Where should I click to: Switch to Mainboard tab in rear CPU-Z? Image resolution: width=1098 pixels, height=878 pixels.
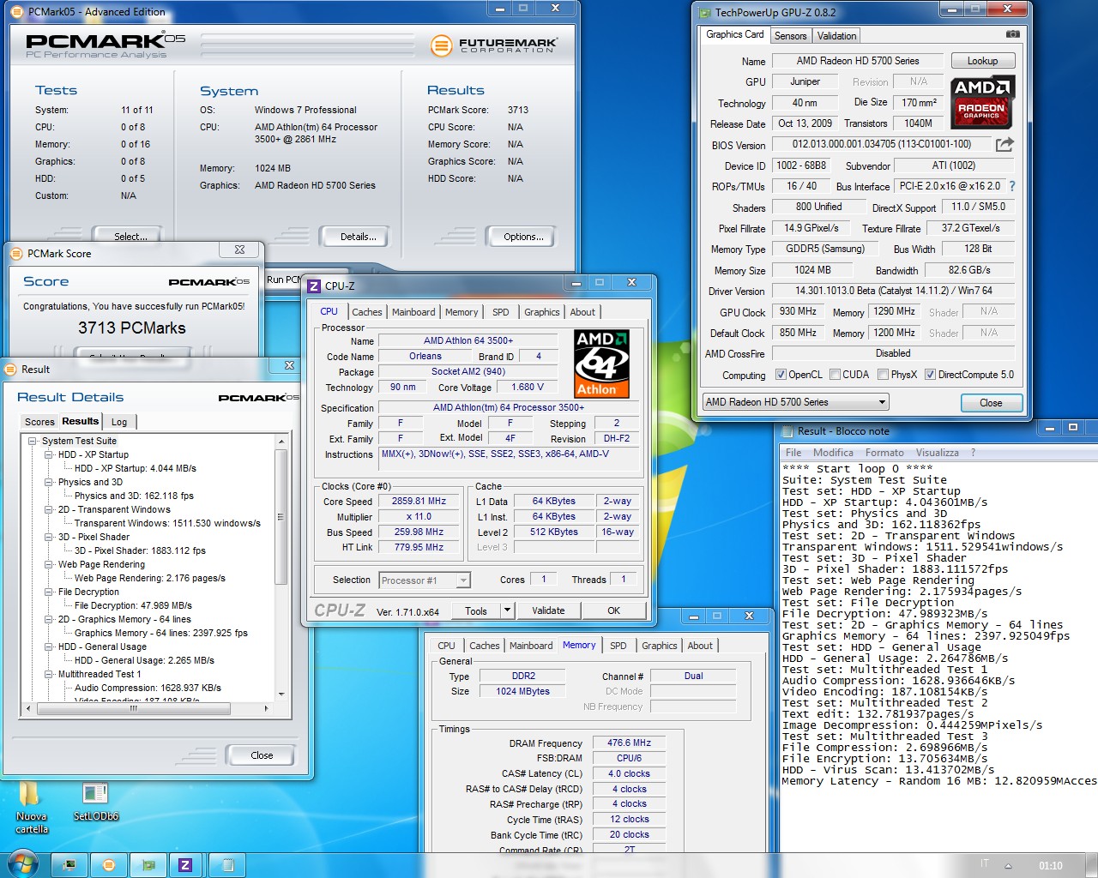[x=531, y=646]
